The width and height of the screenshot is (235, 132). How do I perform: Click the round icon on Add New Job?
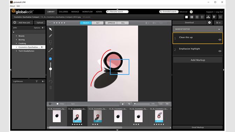tap(15, 22)
